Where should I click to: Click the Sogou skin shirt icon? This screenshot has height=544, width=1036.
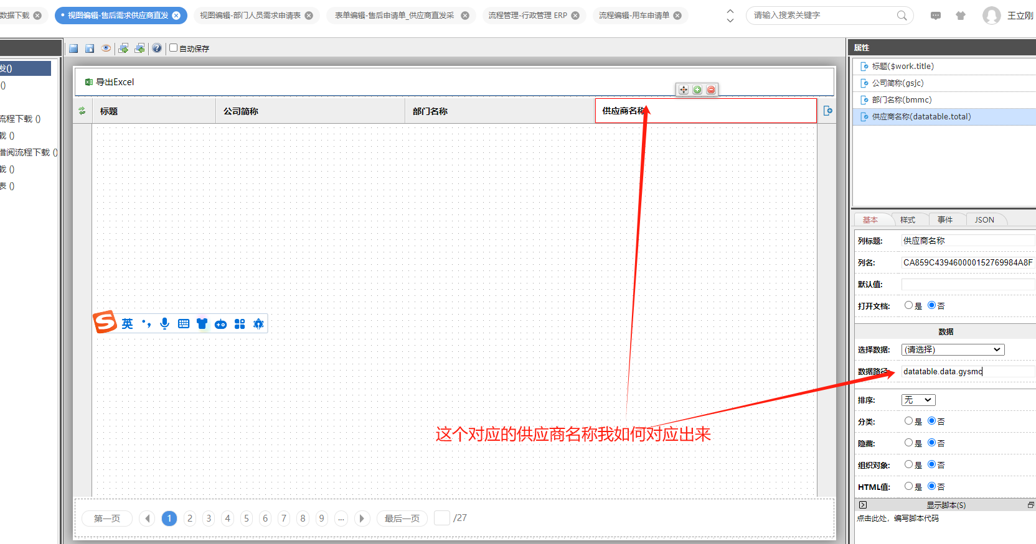tap(202, 323)
